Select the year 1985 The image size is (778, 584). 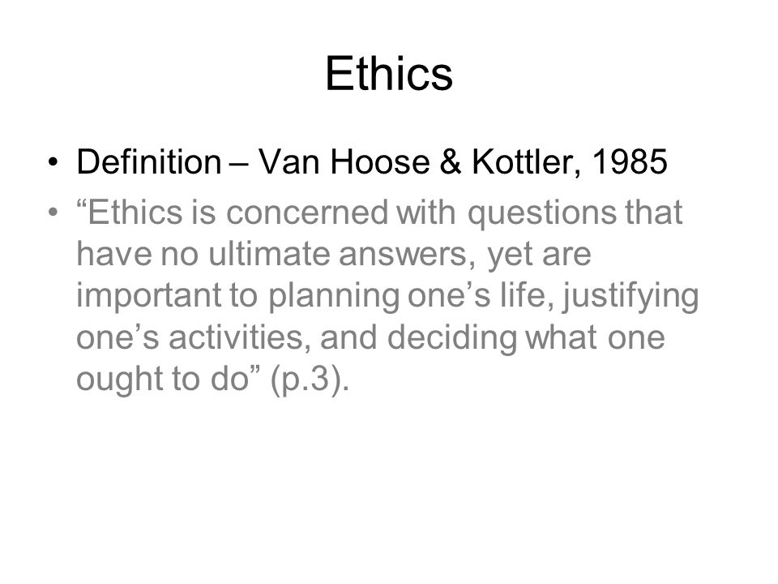(x=630, y=162)
